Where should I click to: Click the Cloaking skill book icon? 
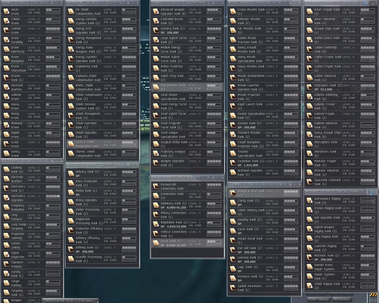6,170
